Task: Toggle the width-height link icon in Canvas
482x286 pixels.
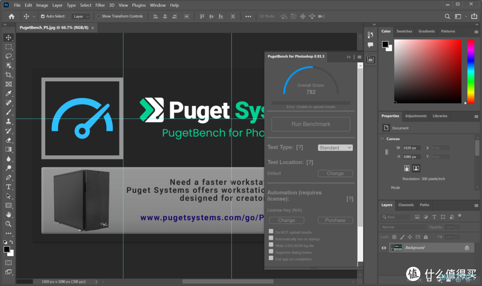Action: [x=386, y=152]
